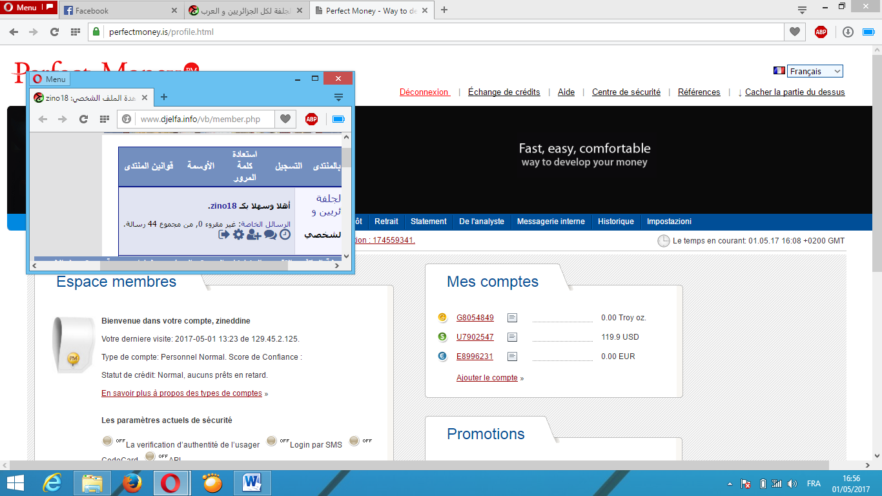The image size is (882, 496).
Task: Open the chat bubbles icon in djelfa forum
Action: [270, 234]
